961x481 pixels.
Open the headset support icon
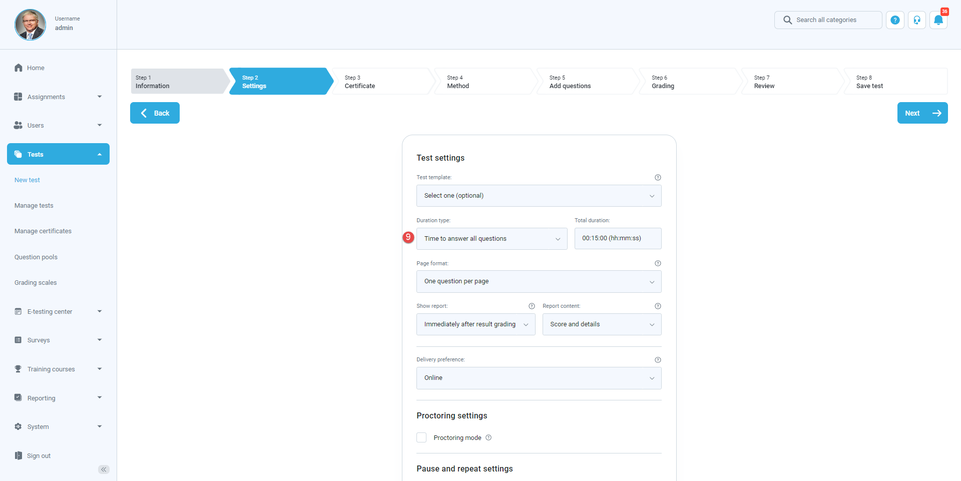point(916,20)
